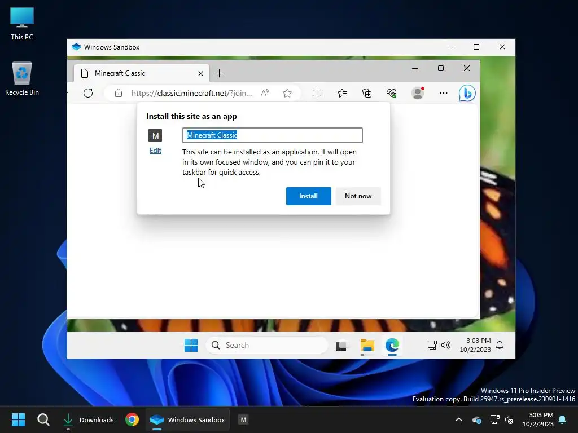Image resolution: width=578 pixels, height=433 pixels.
Task: Open Sandbox notification bell
Action: tap(500, 346)
